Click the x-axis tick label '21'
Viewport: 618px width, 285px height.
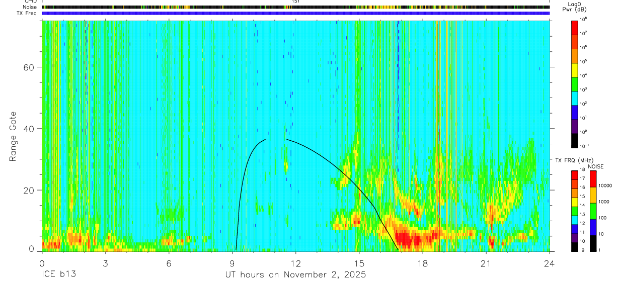click(x=486, y=263)
